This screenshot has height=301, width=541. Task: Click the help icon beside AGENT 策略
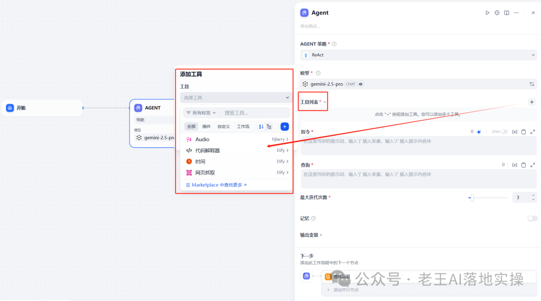pyautogui.click(x=334, y=44)
